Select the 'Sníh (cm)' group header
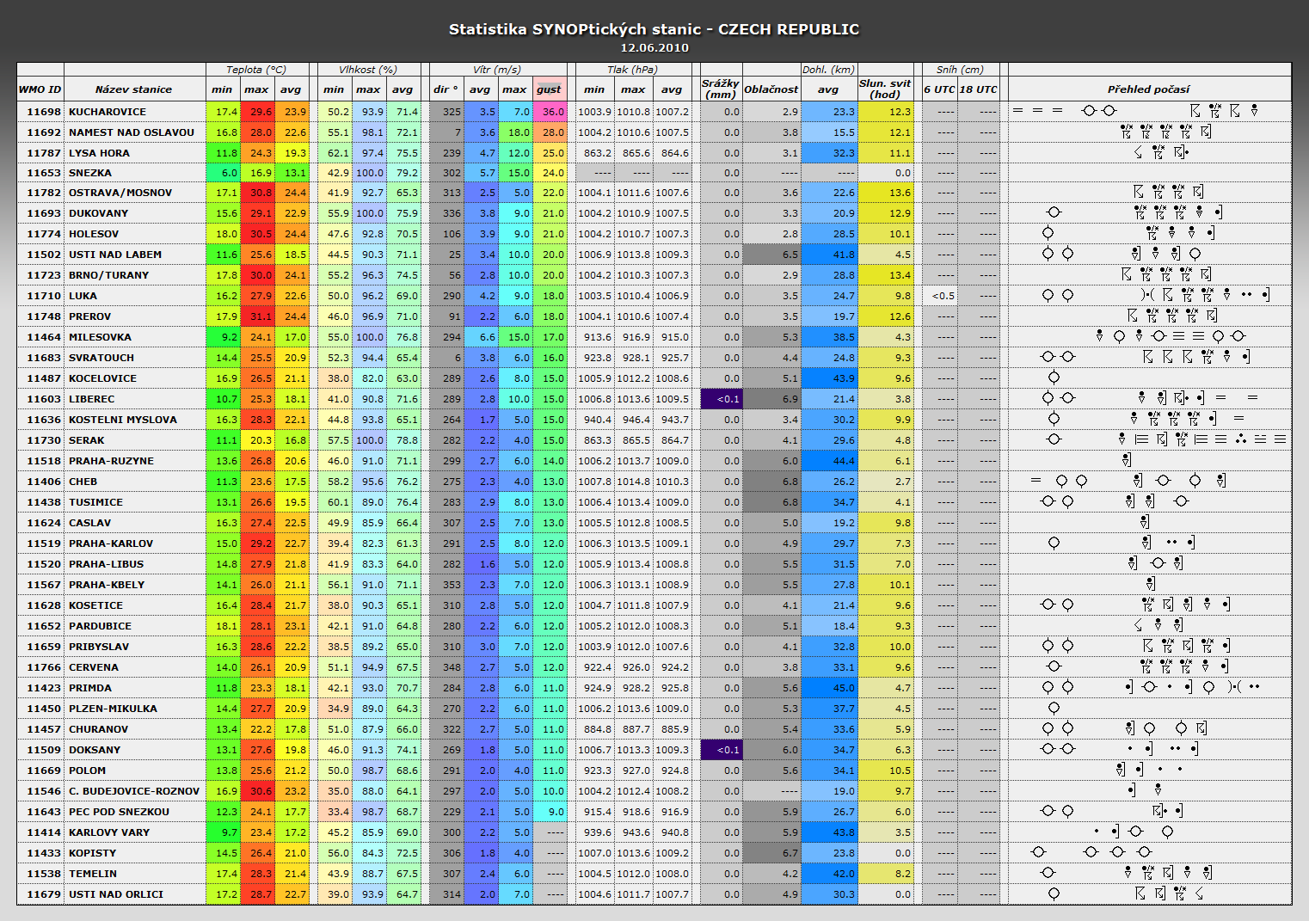Image resolution: width=1309 pixels, height=921 pixels. pos(960,70)
